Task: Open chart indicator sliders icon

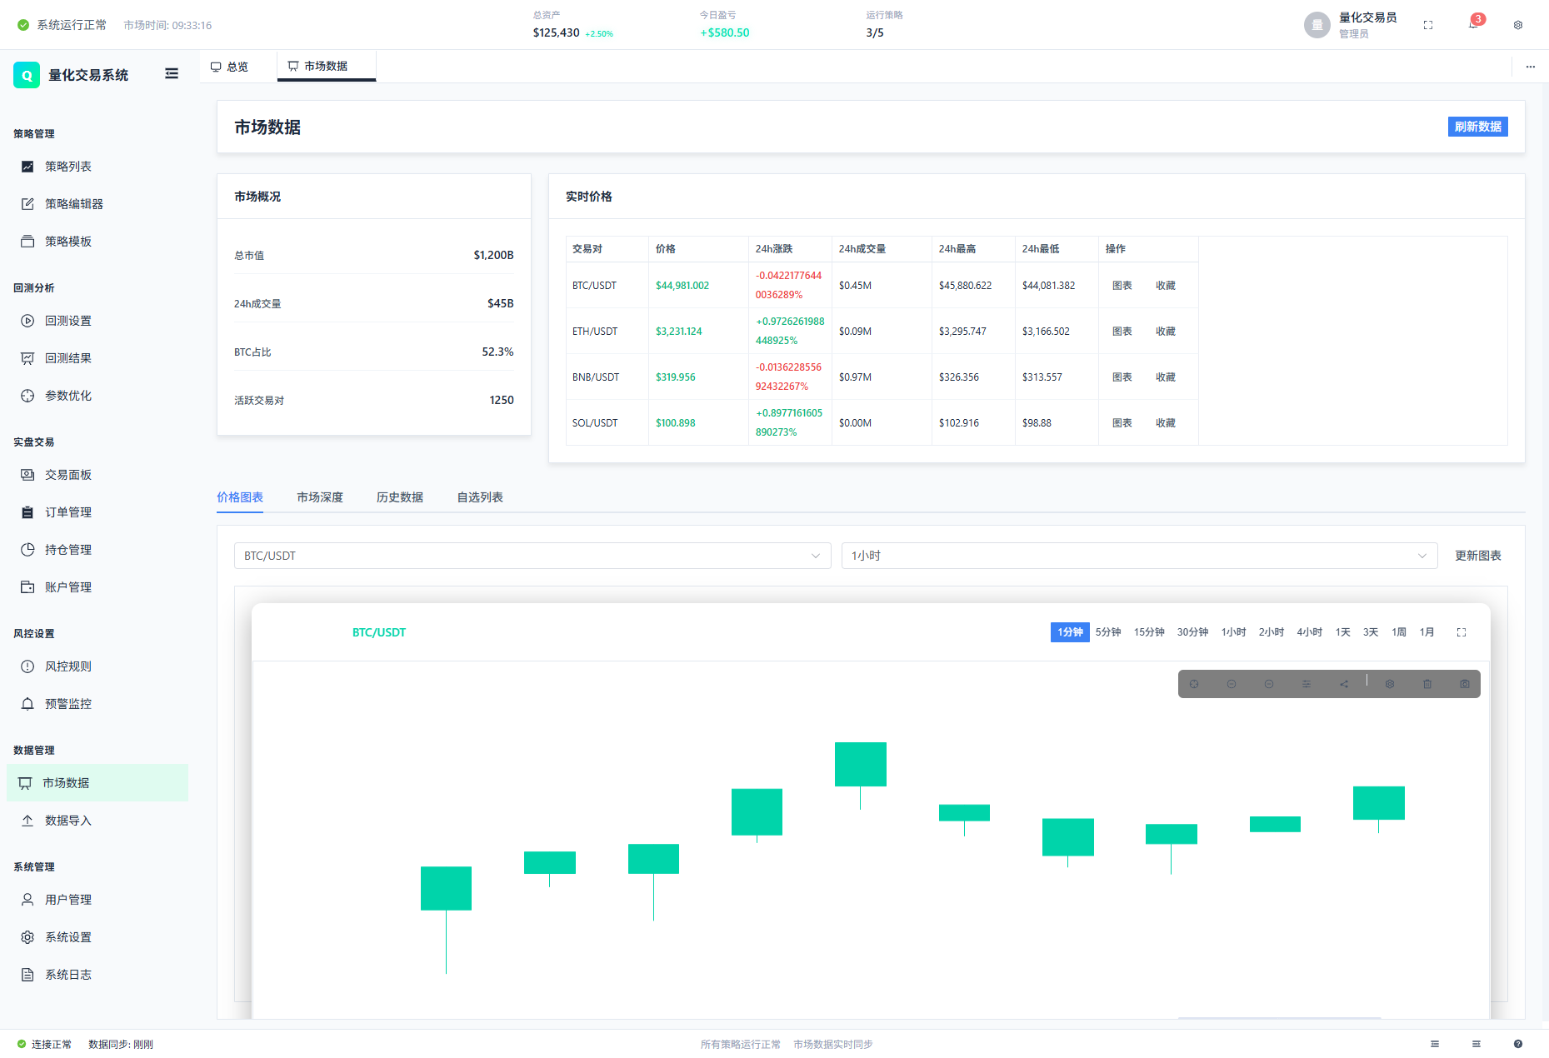Action: 1307,684
